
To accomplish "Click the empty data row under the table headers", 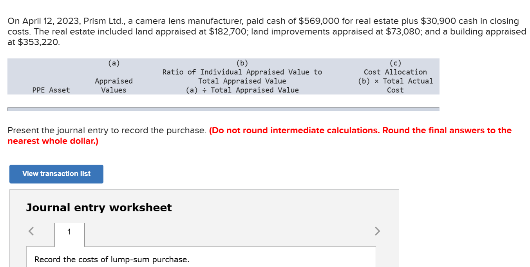I will click(x=223, y=99).
